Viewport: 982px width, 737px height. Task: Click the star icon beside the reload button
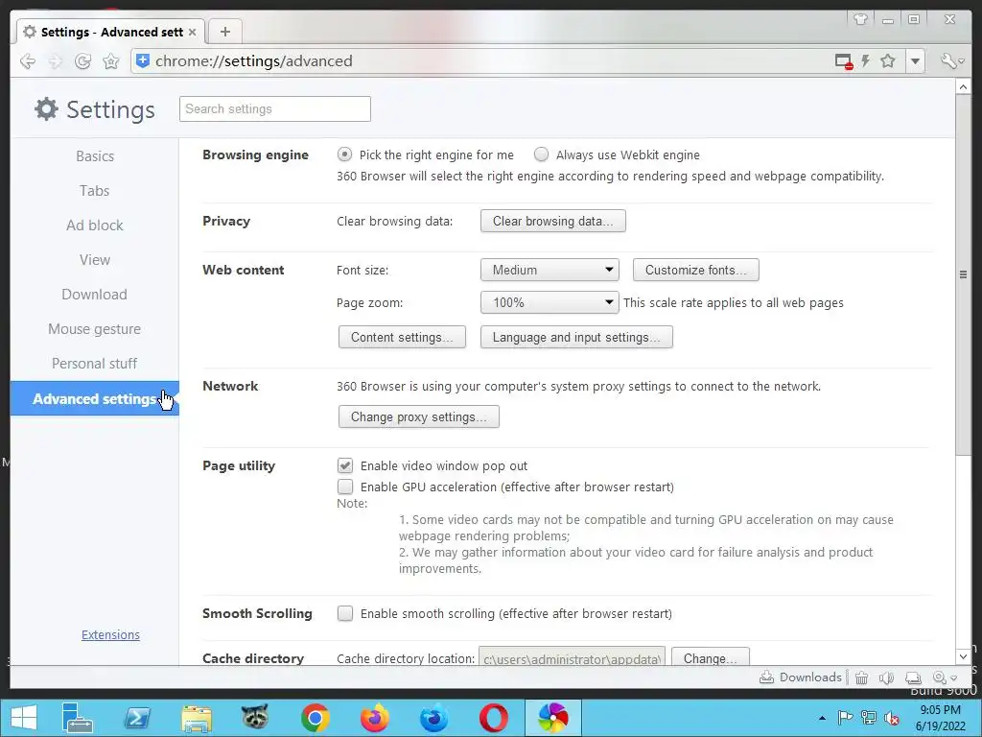[111, 60]
